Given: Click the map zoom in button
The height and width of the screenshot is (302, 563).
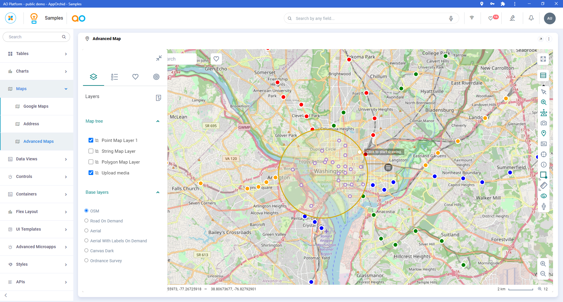Looking at the screenshot, I should click(x=543, y=264).
